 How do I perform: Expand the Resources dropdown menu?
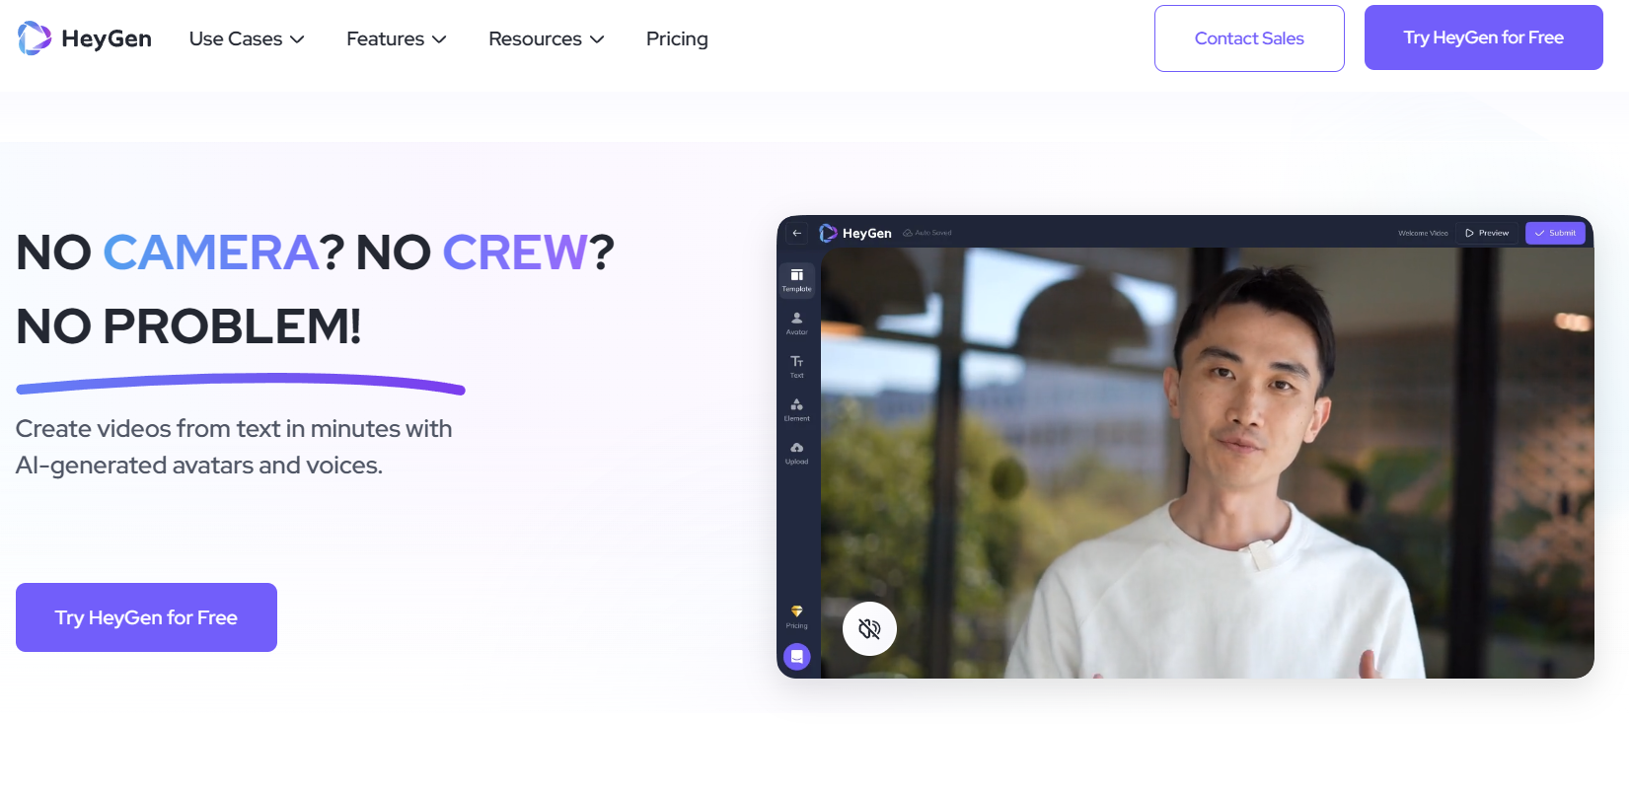coord(547,38)
